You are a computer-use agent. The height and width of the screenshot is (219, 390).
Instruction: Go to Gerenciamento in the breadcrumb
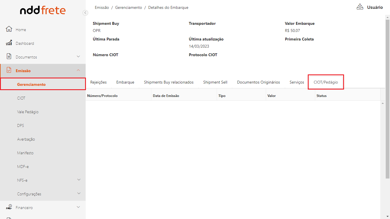(x=128, y=7)
